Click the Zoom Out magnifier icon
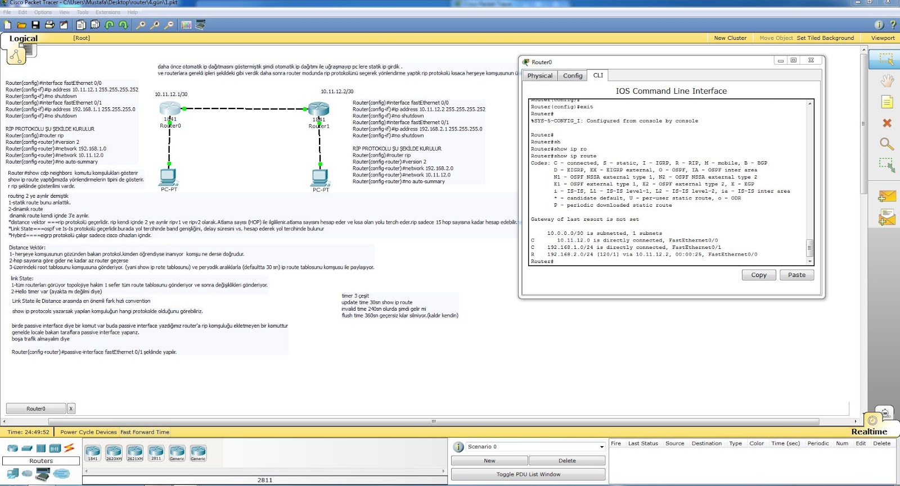The width and height of the screenshot is (900, 486). 169,25
